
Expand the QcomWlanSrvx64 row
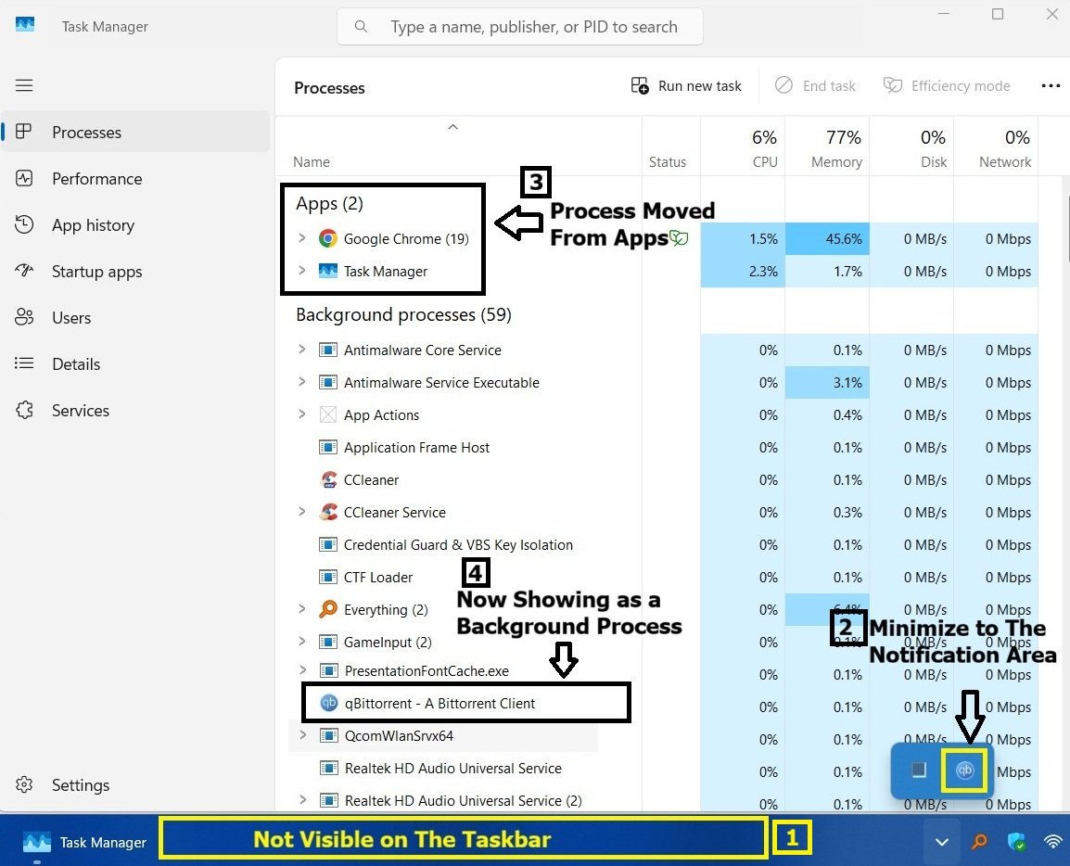[302, 735]
